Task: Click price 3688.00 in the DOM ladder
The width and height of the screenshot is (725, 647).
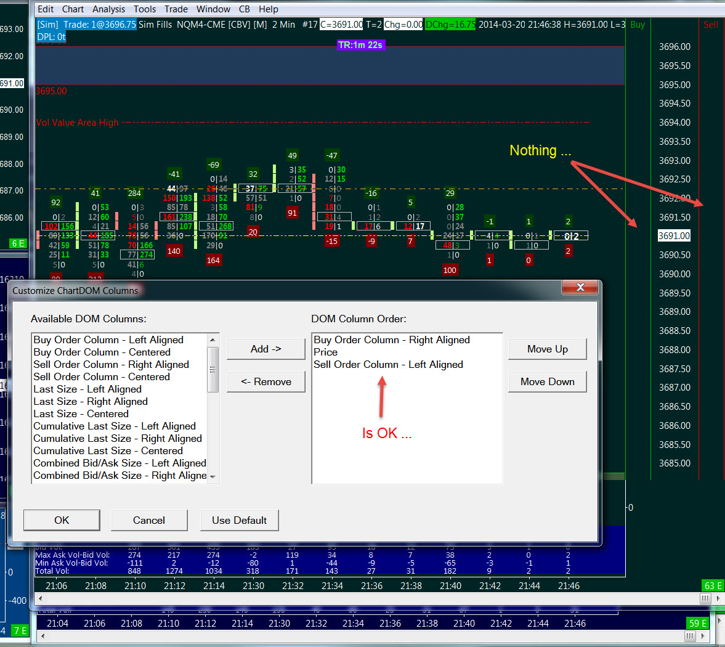Action: pos(674,349)
